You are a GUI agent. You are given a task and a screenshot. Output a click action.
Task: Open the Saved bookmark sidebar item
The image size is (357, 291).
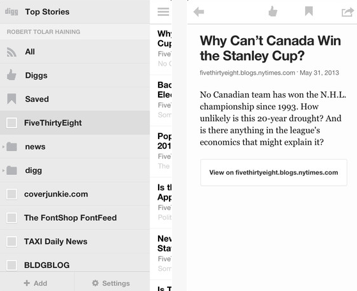(75, 99)
